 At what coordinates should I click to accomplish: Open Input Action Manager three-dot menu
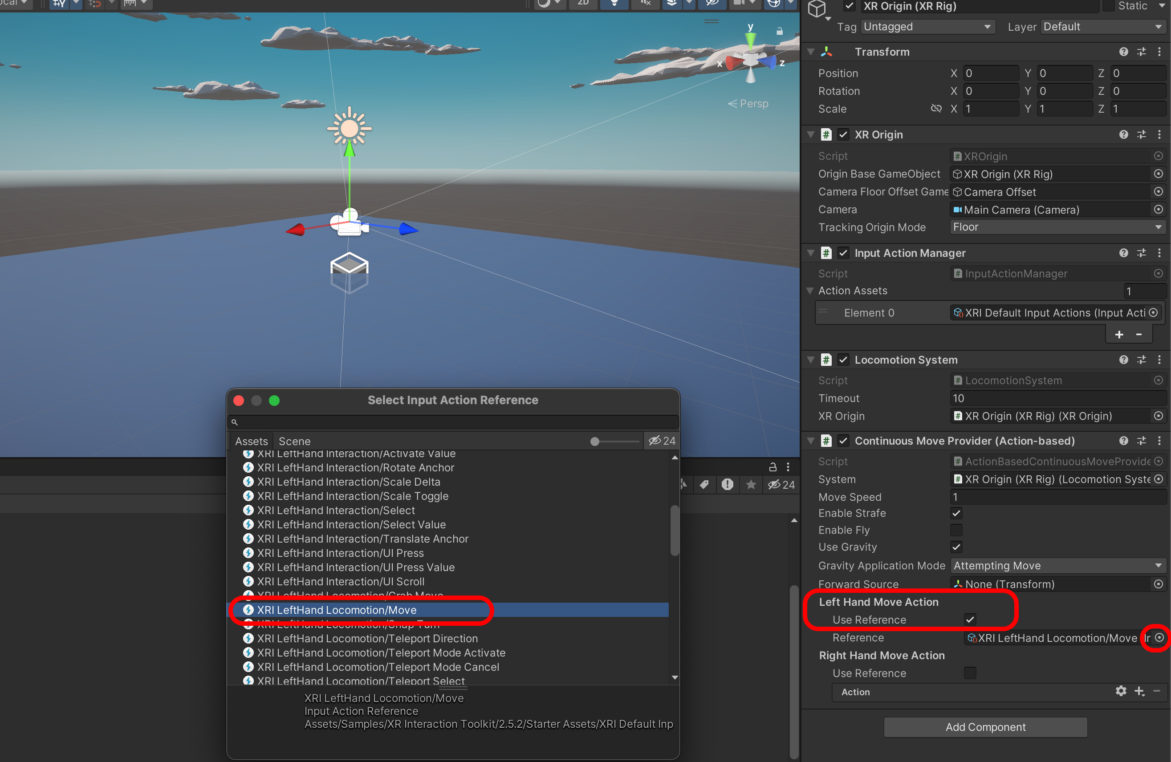tap(1159, 253)
